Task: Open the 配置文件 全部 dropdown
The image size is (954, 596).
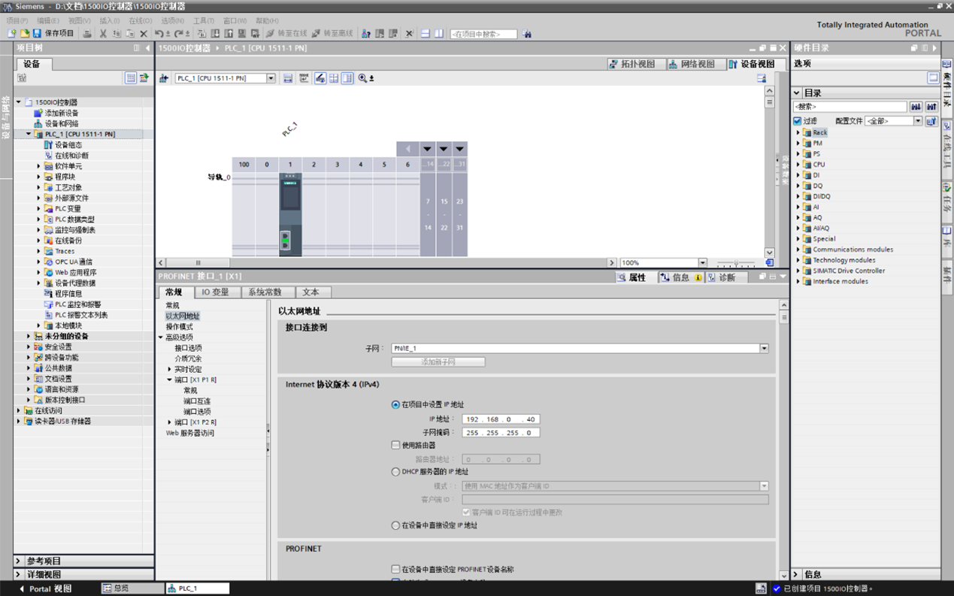Action: coord(918,121)
